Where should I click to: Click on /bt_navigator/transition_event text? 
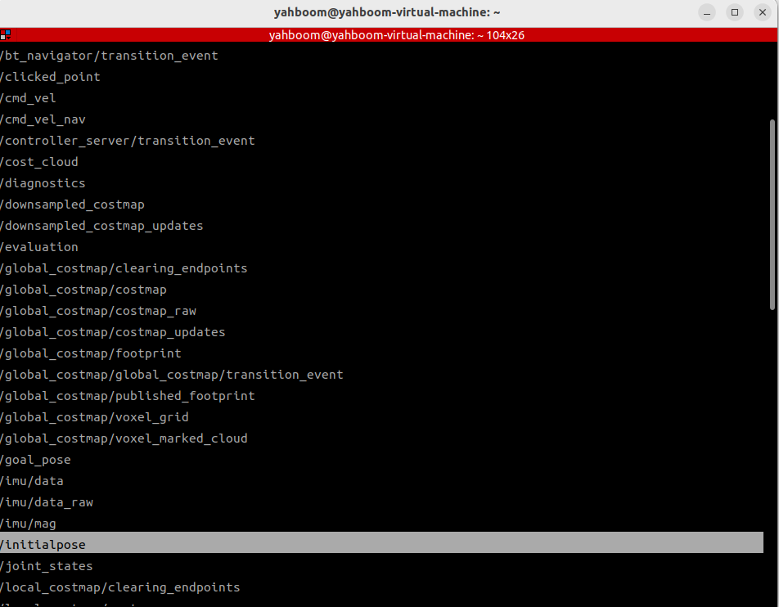click(x=110, y=56)
